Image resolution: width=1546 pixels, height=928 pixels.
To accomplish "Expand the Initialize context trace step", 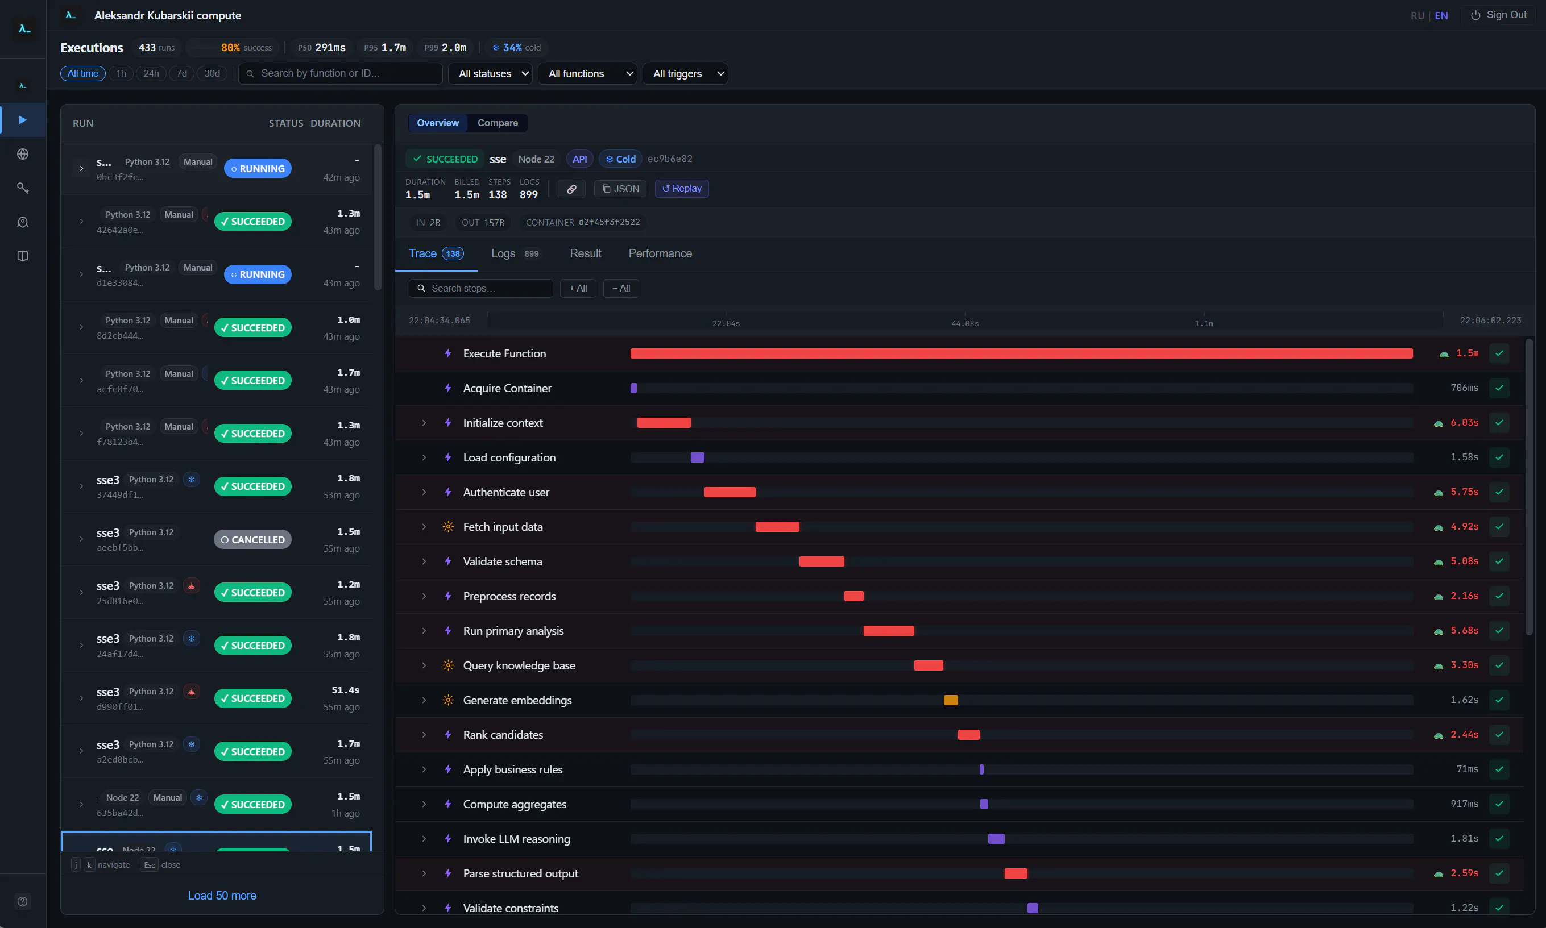I will (424, 423).
